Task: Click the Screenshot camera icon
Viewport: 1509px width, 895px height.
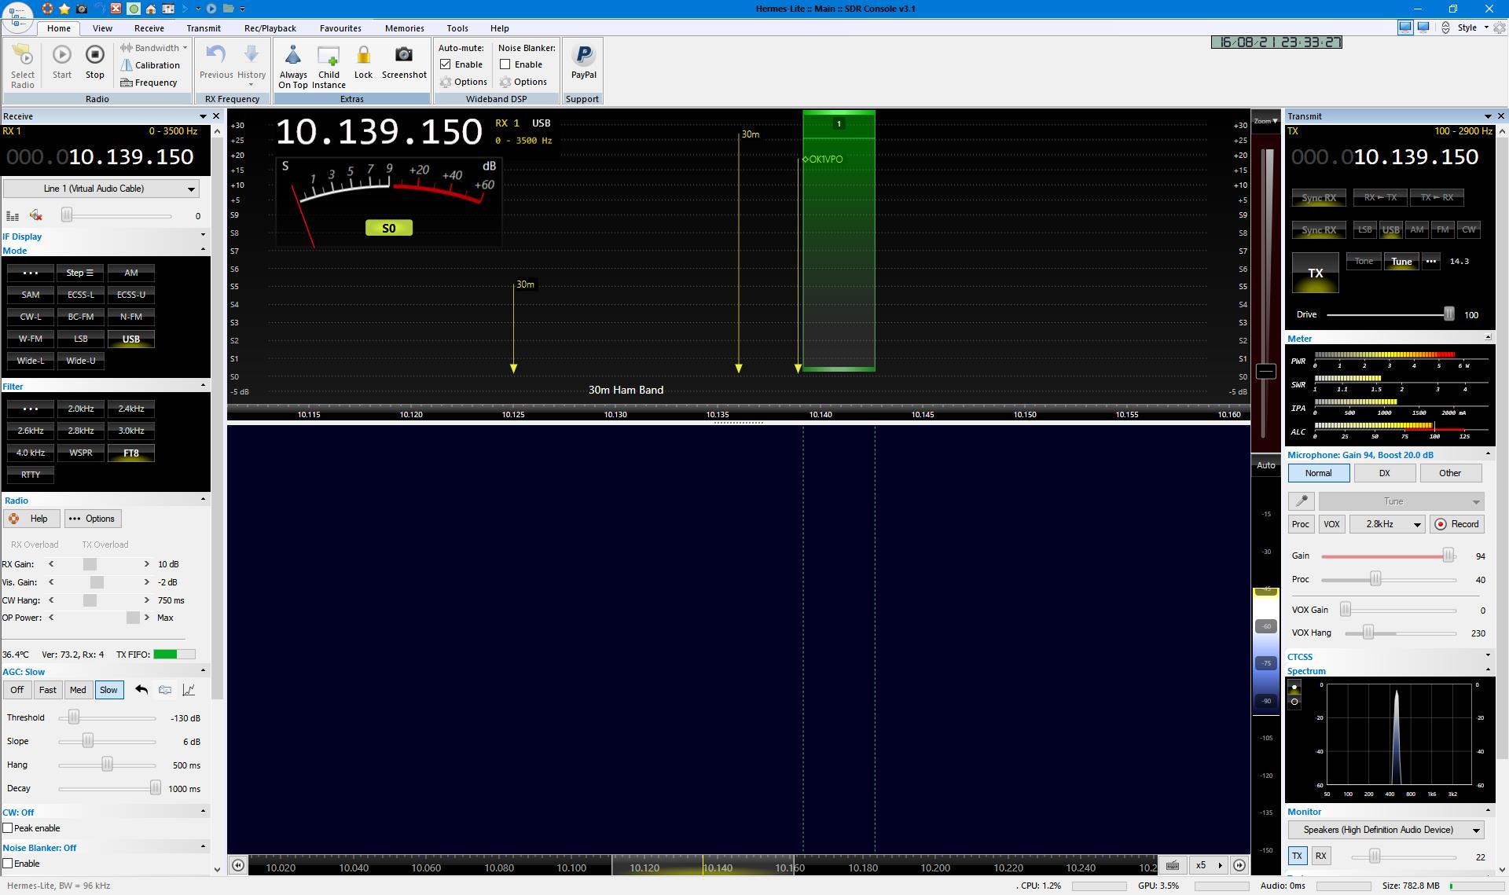Action: pyautogui.click(x=403, y=55)
